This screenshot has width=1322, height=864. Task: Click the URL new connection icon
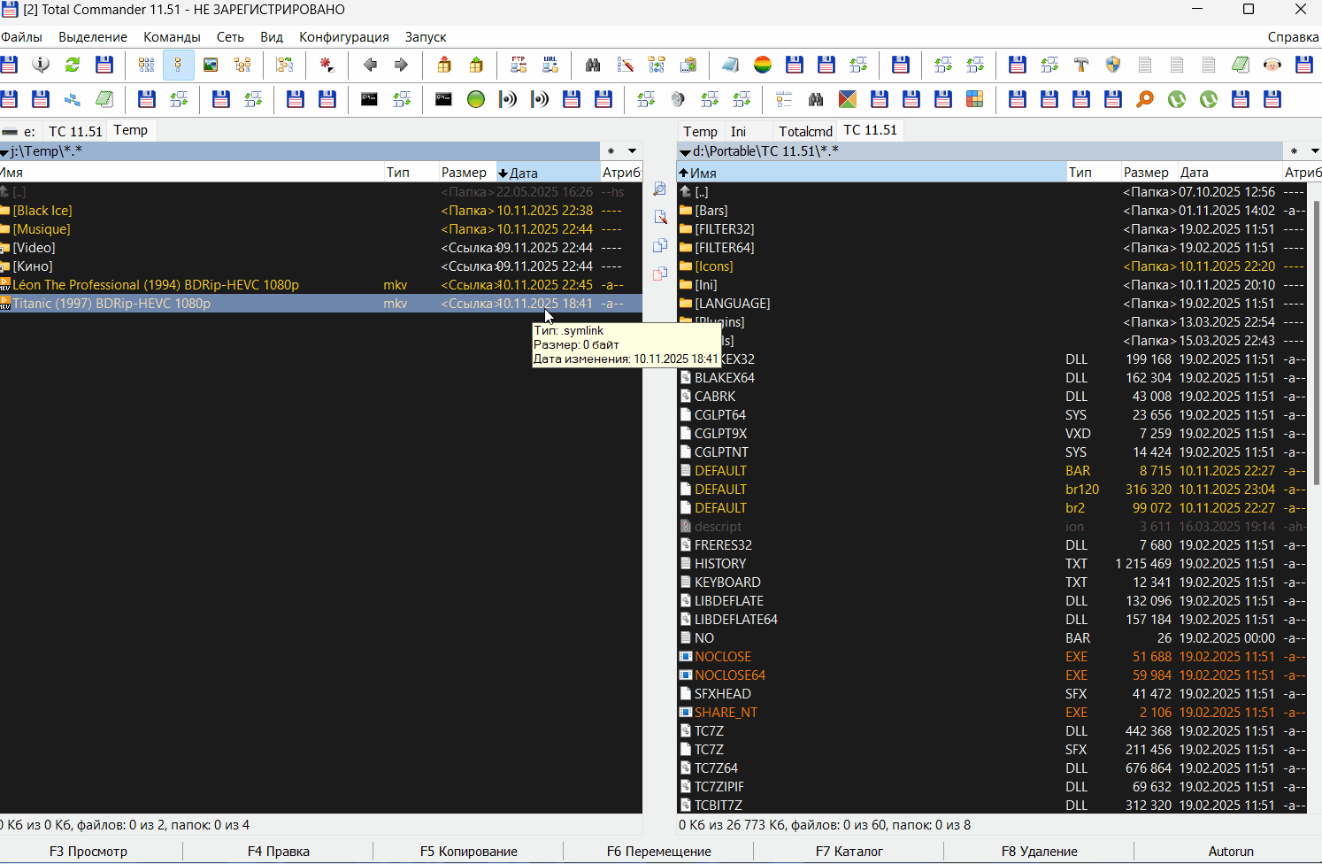click(x=550, y=65)
